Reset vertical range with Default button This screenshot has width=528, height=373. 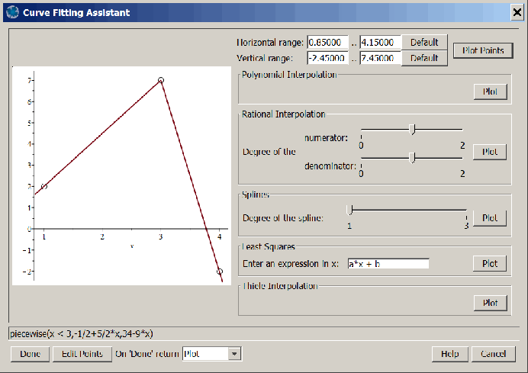(x=424, y=58)
